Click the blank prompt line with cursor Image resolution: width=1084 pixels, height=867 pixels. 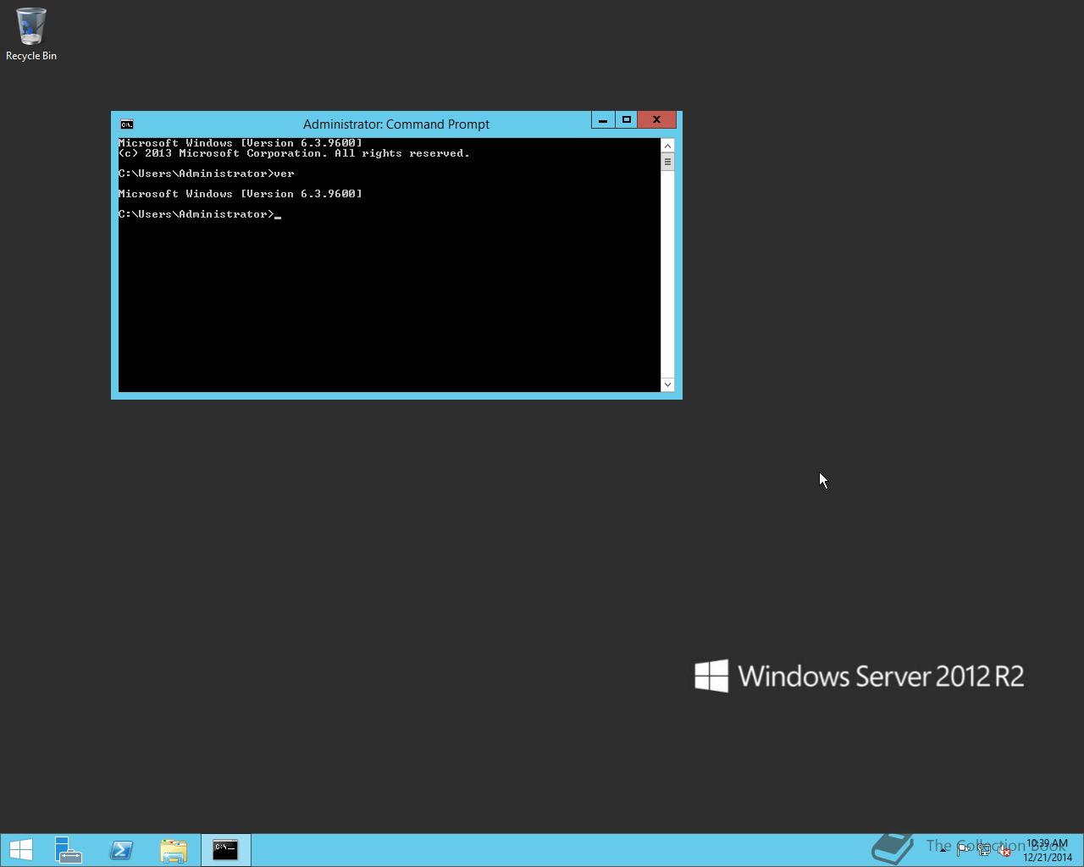pos(200,214)
